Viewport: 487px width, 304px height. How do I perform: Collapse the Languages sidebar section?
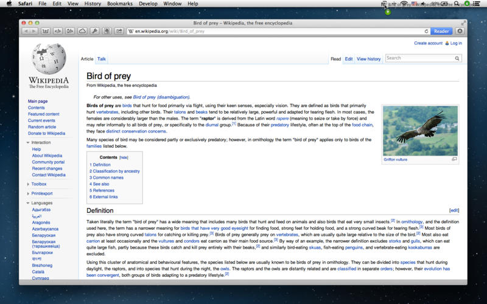(28, 203)
